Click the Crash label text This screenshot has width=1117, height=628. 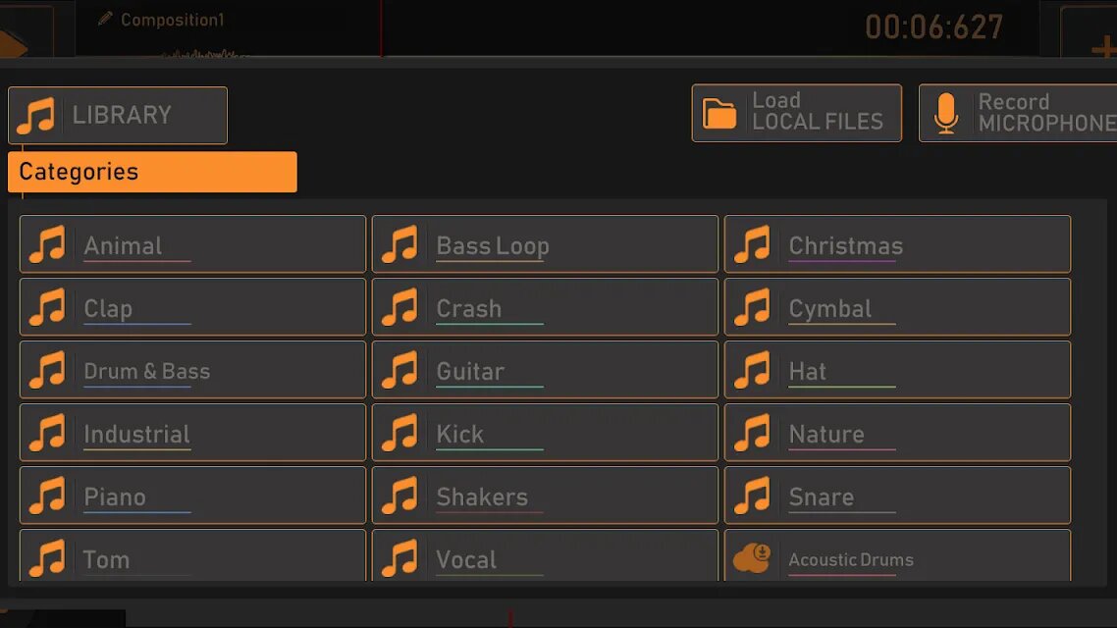(469, 308)
